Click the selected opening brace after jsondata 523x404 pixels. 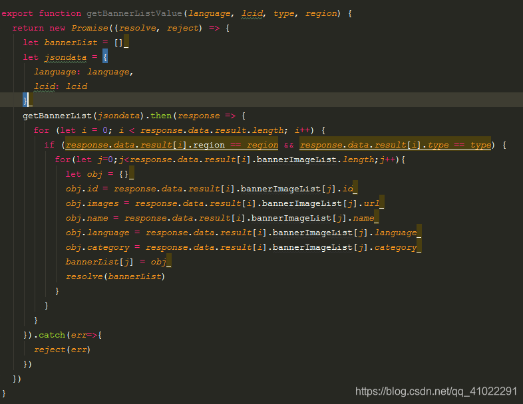(105, 57)
